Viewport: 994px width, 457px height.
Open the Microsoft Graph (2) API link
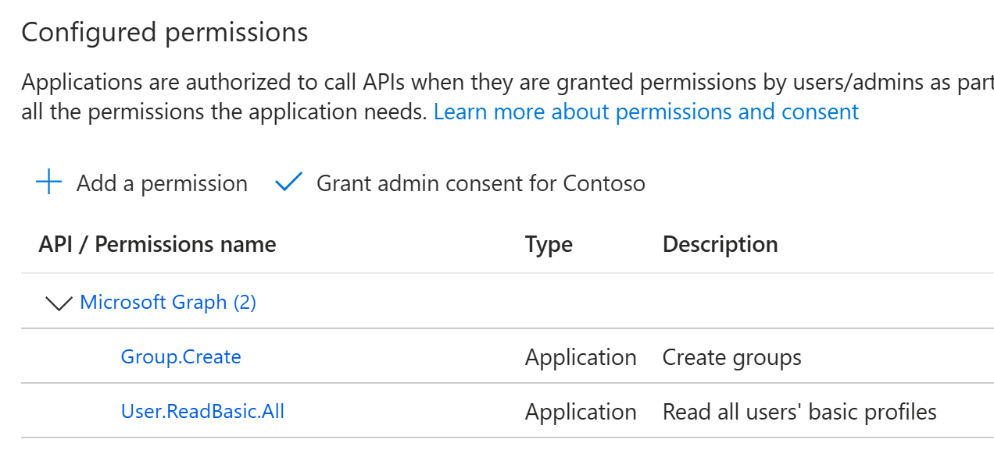pyautogui.click(x=168, y=302)
